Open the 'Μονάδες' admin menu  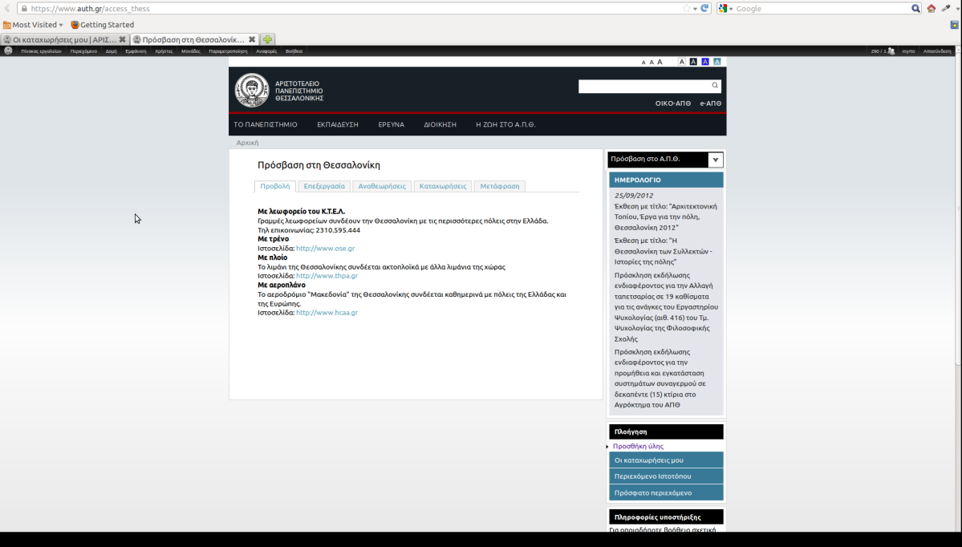click(x=191, y=51)
